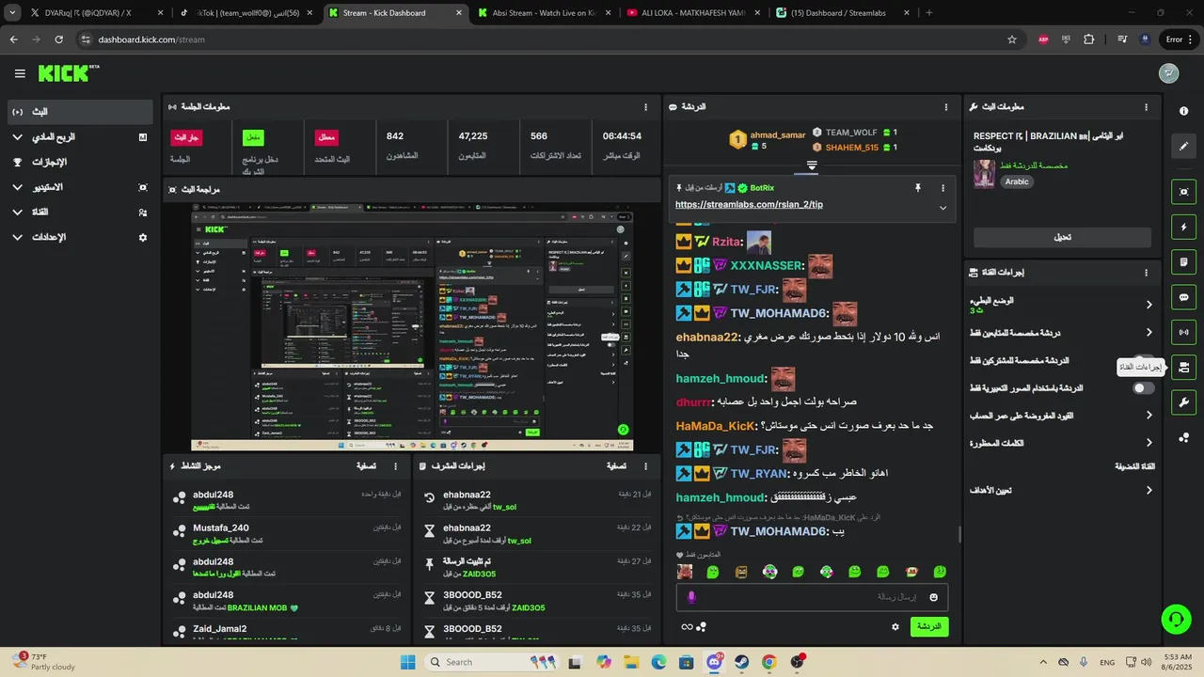Open Discord from the taskbar
This screenshot has height=677, width=1204.
tap(714, 662)
